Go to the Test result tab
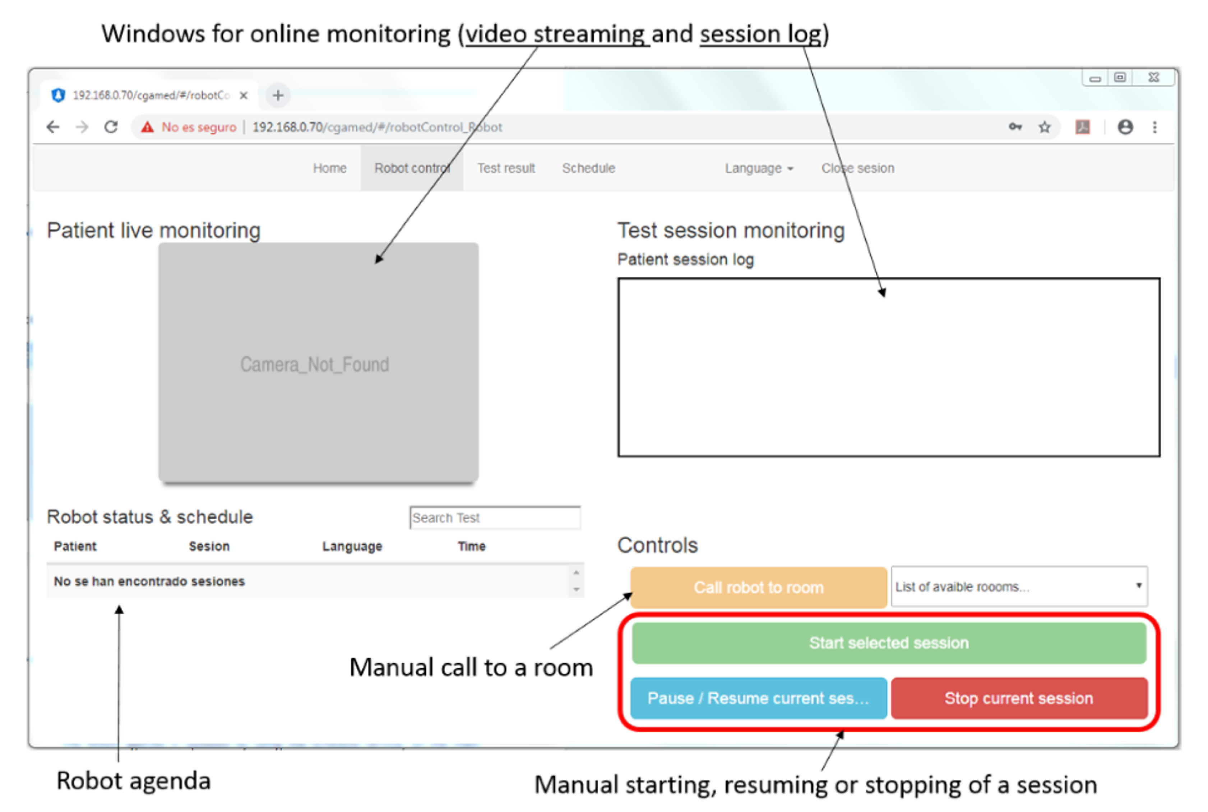The width and height of the screenshot is (1208, 812). pos(505,168)
